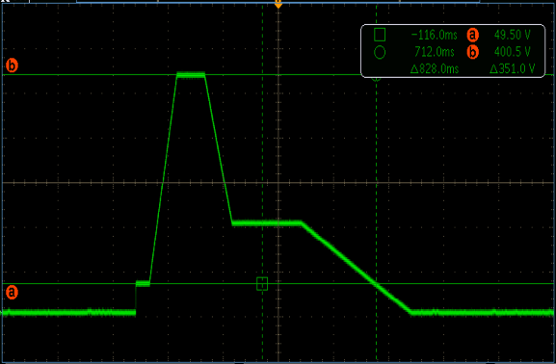Select the 400.5 V cursor readout

[x=512, y=52]
